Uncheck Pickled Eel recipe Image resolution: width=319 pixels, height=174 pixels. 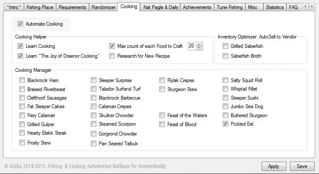225,124
